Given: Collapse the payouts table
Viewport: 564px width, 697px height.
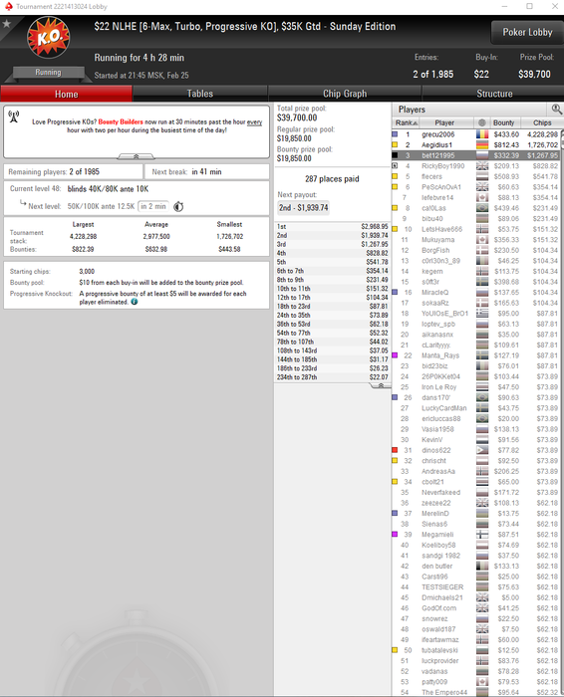Looking at the screenshot, I should [381, 385].
